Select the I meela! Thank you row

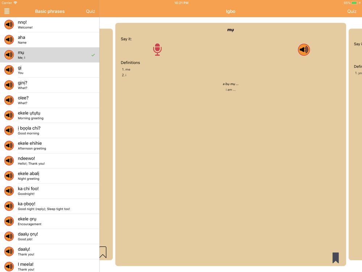coord(50,266)
